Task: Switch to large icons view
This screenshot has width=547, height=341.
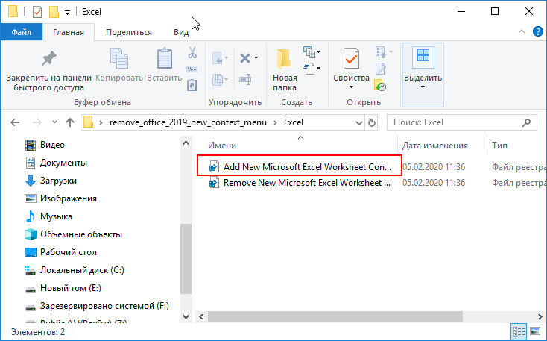Action: 535,331
